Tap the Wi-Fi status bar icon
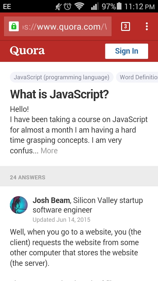 [79, 6]
